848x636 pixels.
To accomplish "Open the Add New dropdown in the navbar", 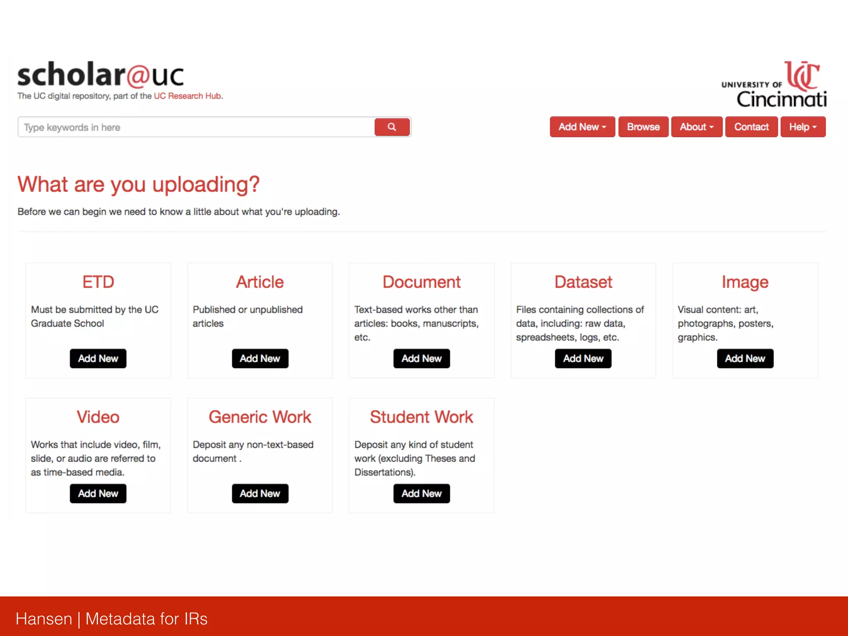I will 582,127.
